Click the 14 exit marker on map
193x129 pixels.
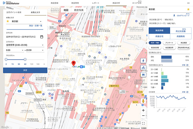(131, 67)
